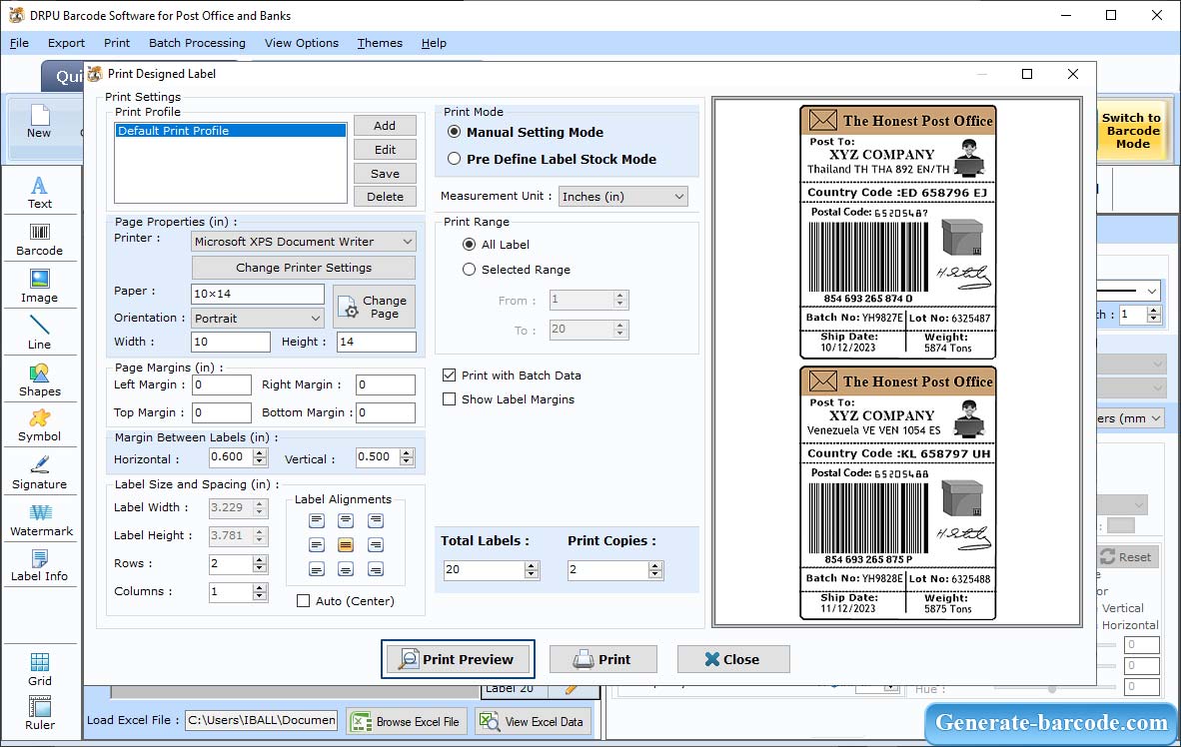Image resolution: width=1181 pixels, height=747 pixels.
Task: Set label alignment to bottom-right
Action: 375,569
